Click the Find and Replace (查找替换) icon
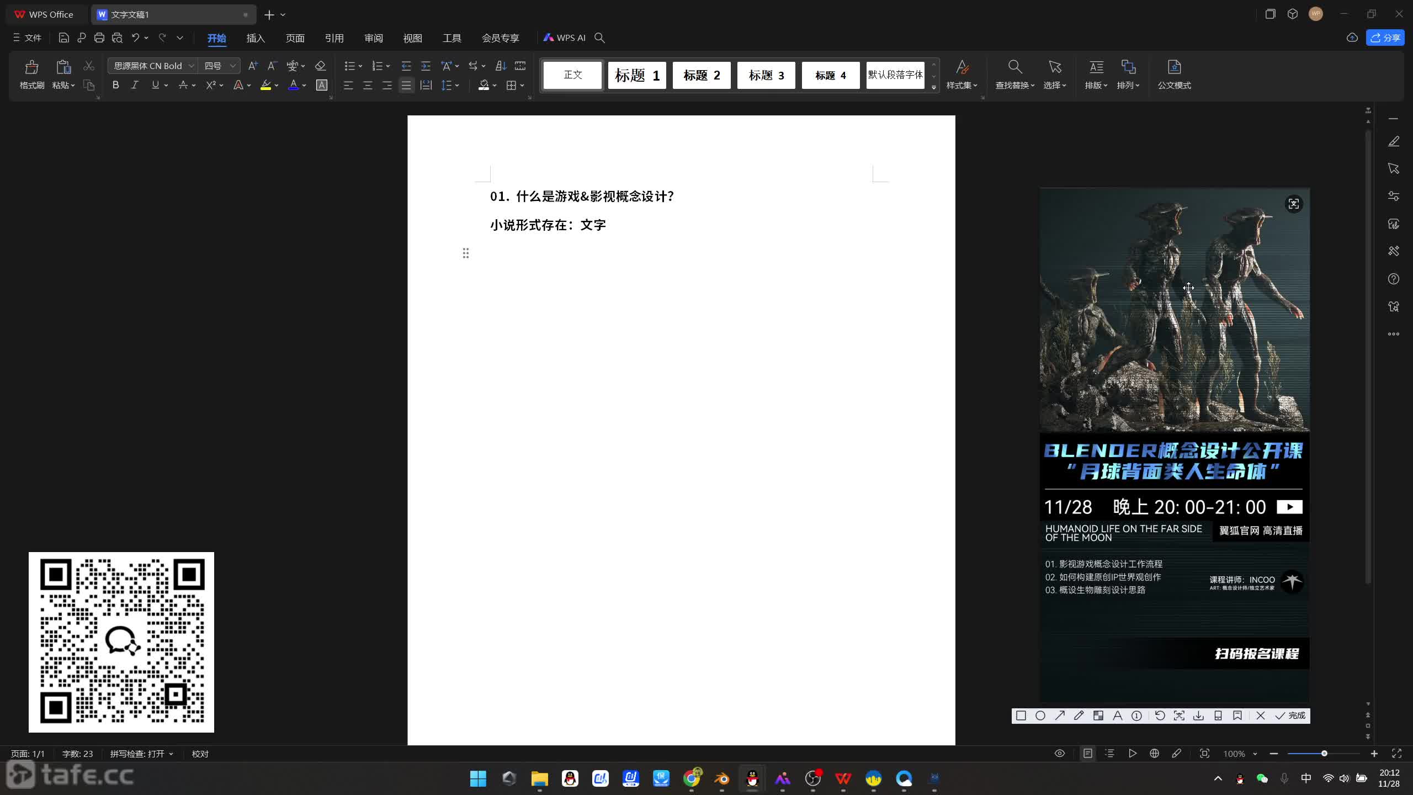 [x=1014, y=67]
